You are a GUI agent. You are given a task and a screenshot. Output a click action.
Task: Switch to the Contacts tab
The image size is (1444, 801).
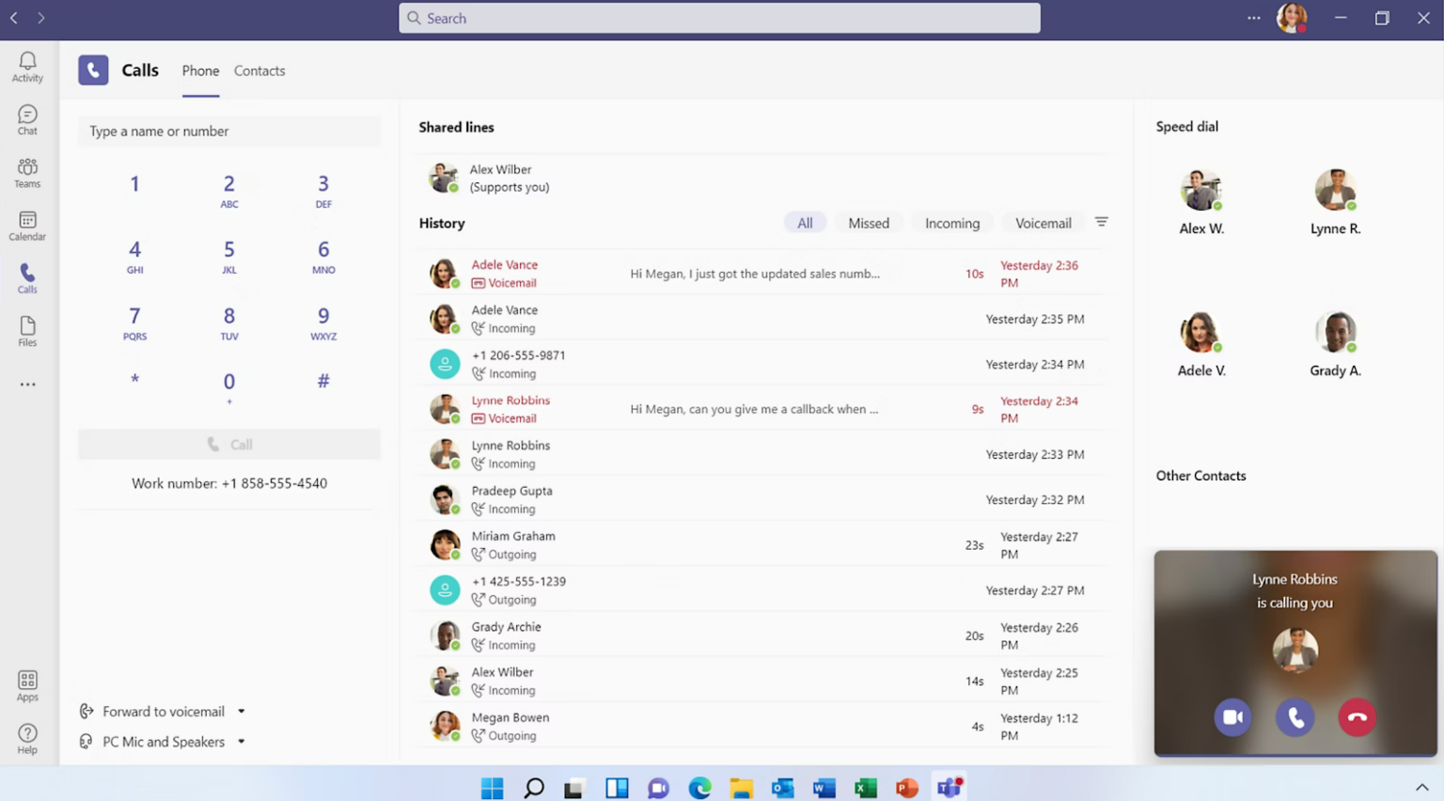pos(259,71)
